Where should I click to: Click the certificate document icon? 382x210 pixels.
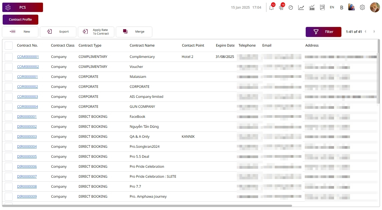[322, 7]
